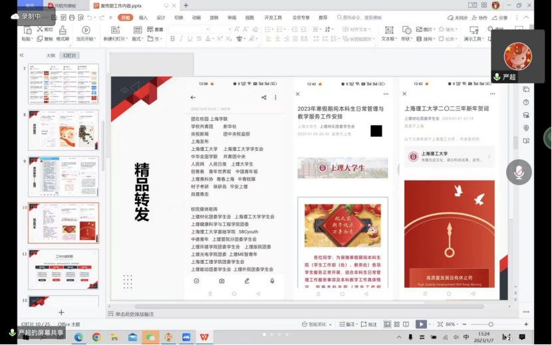
Task: Decrease font size with the A- icon
Action: pyautogui.click(x=245, y=29)
